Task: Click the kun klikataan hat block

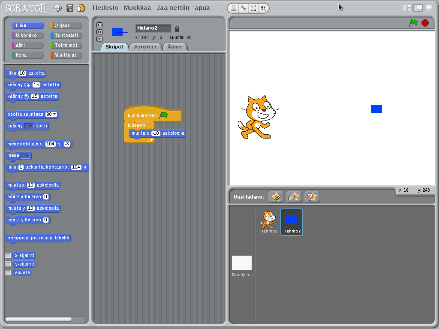Action: pos(153,115)
